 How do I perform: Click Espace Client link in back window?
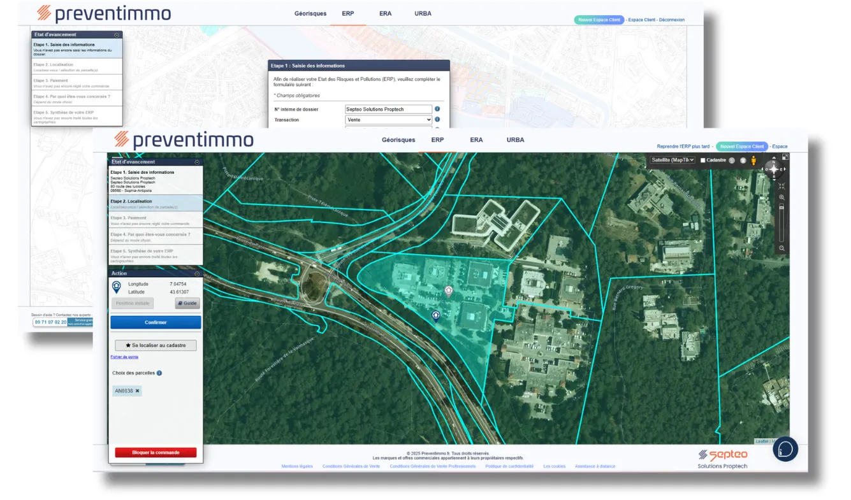click(641, 20)
